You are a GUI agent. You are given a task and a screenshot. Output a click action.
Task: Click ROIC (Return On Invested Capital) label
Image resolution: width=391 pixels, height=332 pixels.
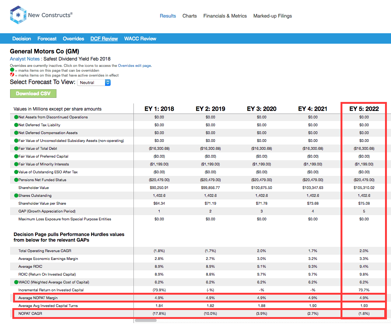[47, 274]
